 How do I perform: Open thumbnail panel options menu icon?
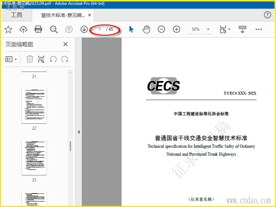[x=11, y=59]
